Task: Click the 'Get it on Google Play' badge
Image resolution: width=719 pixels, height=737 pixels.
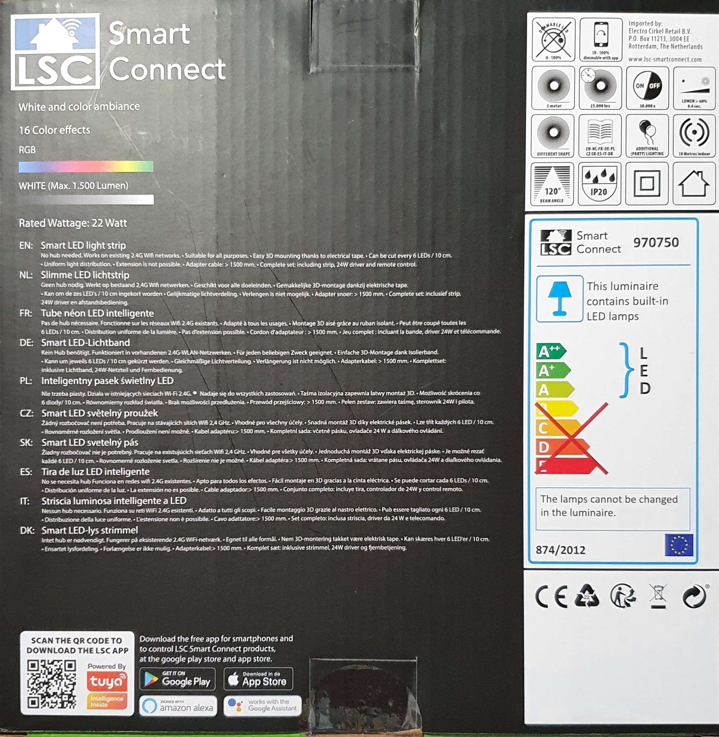Action: tap(177, 679)
